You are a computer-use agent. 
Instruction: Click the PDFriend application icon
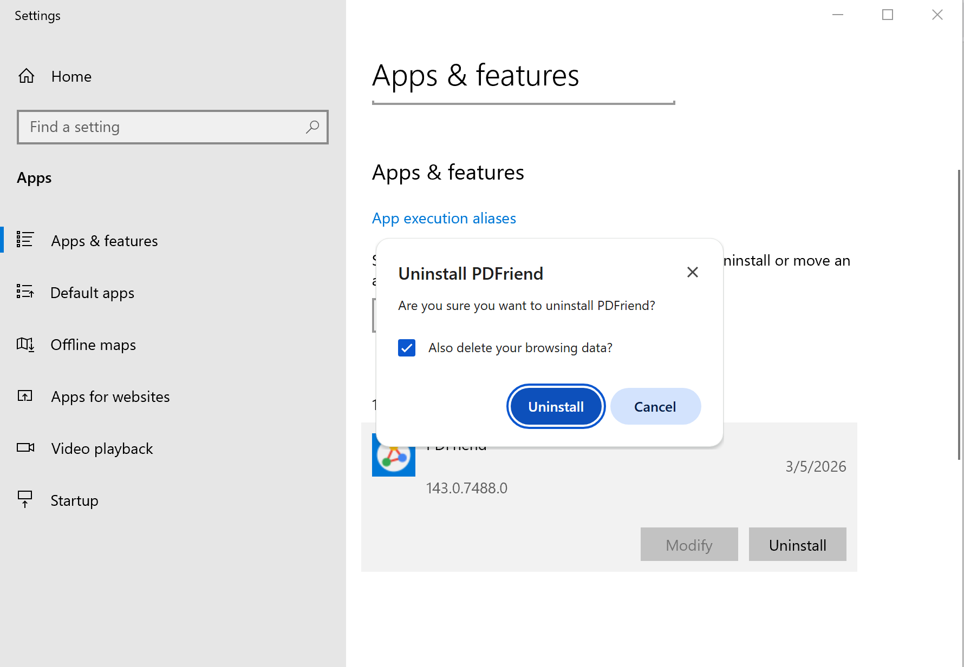(x=393, y=455)
